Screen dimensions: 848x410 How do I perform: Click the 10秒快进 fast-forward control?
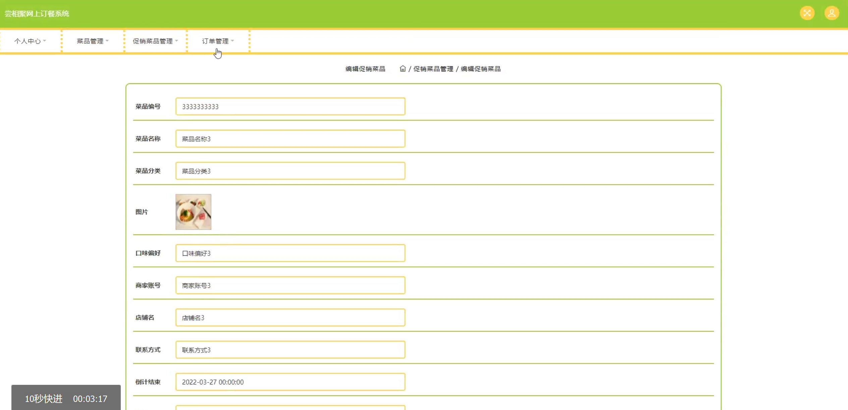point(44,399)
